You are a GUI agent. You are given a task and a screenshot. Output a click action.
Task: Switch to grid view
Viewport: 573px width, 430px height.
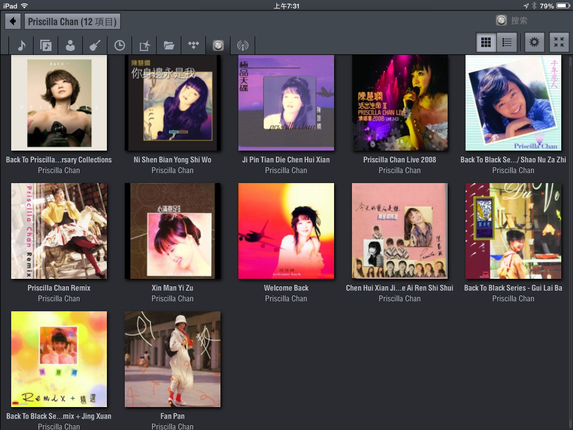pyautogui.click(x=486, y=43)
